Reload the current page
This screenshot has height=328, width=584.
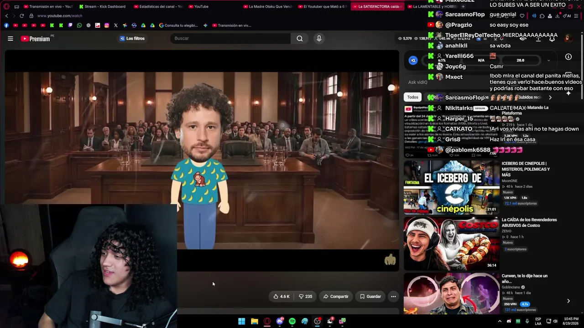coord(21,16)
